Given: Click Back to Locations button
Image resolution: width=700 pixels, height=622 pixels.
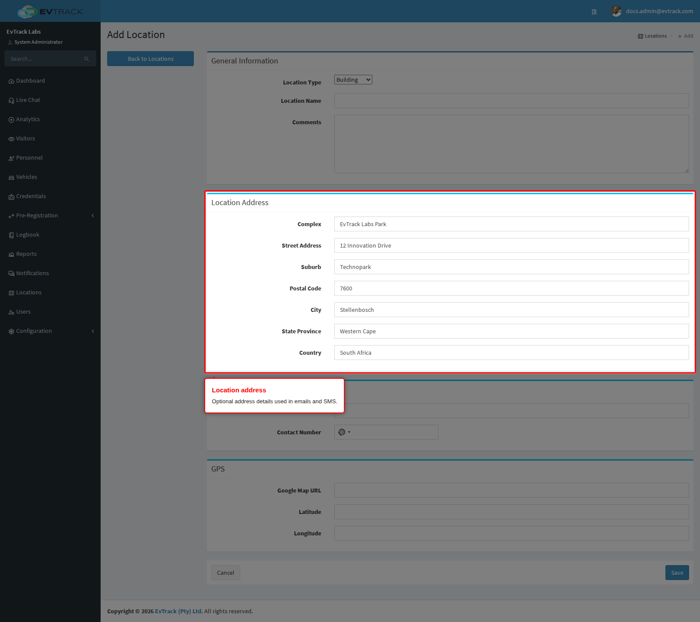Looking at the screenshot, I should click(150, 59).
